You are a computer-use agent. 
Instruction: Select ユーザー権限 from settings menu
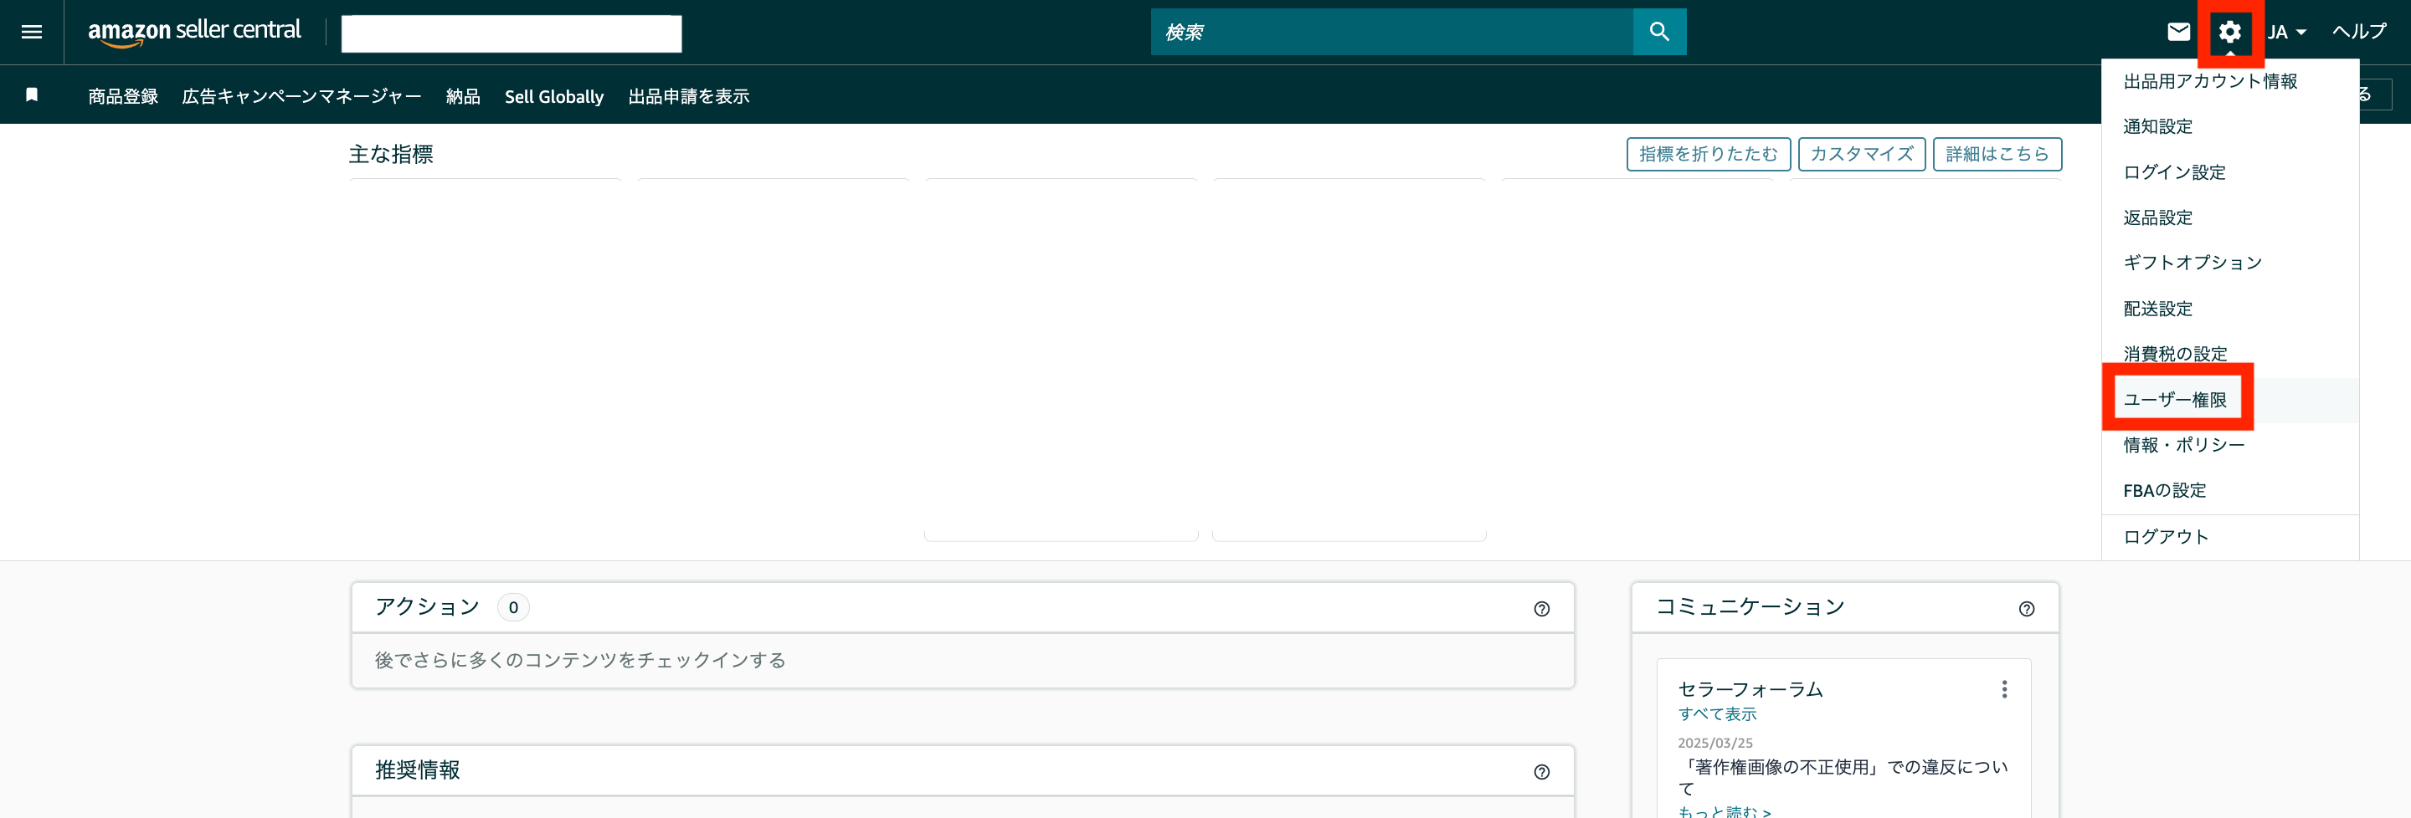coord(2229,400)
